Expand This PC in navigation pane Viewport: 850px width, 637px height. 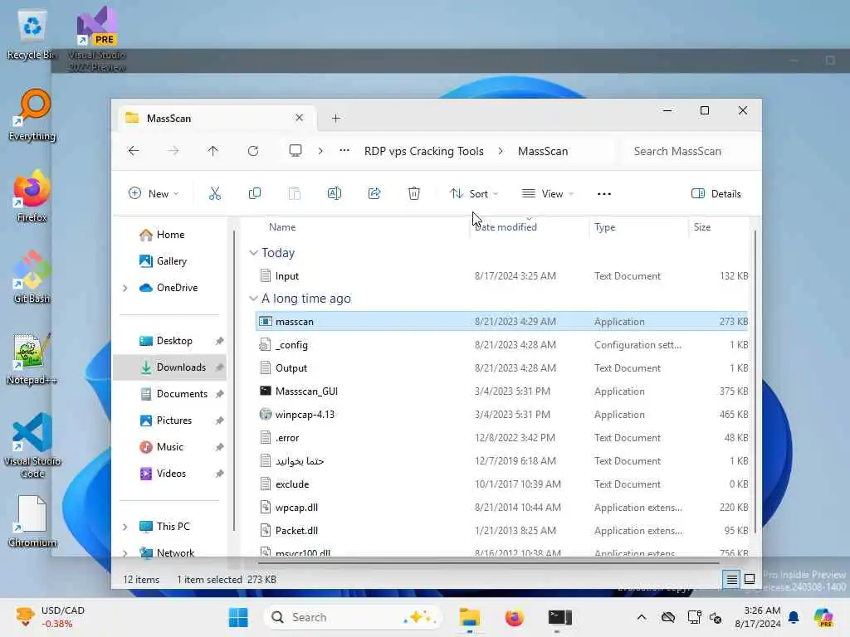point(125,527)
